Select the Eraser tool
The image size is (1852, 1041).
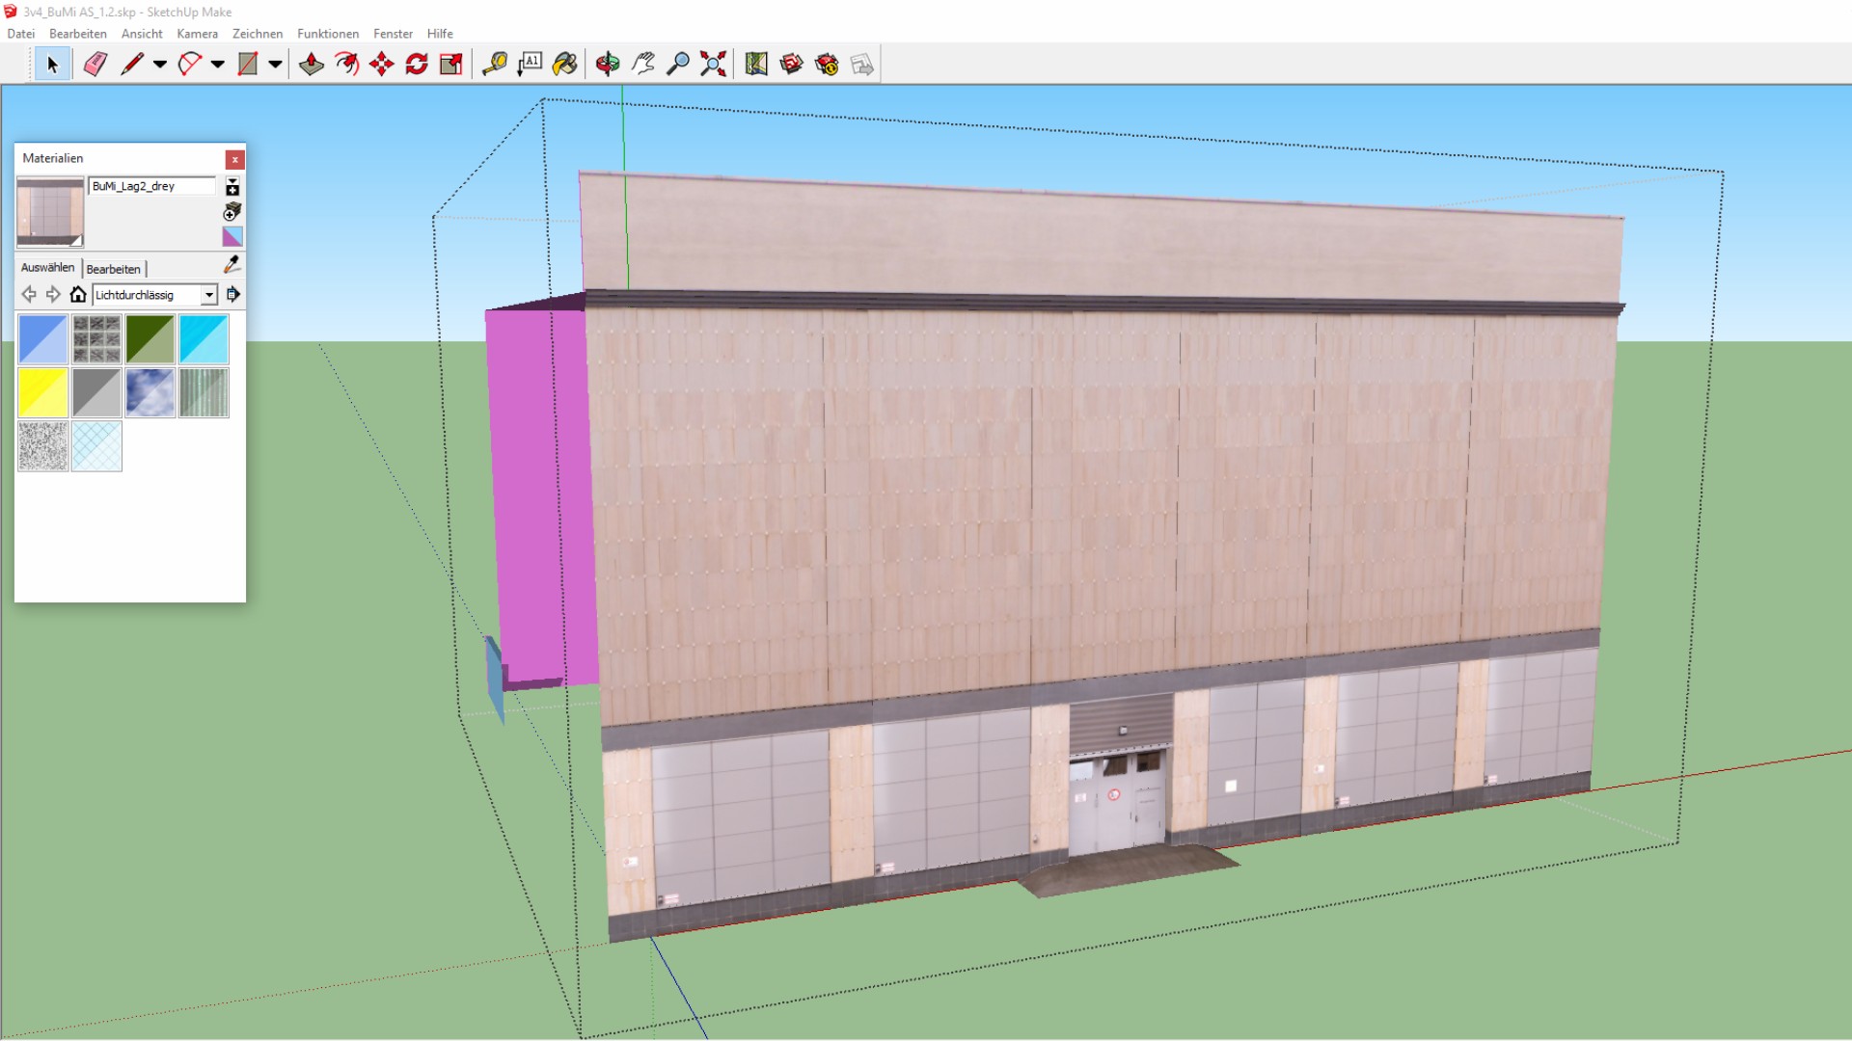(95, 65)
